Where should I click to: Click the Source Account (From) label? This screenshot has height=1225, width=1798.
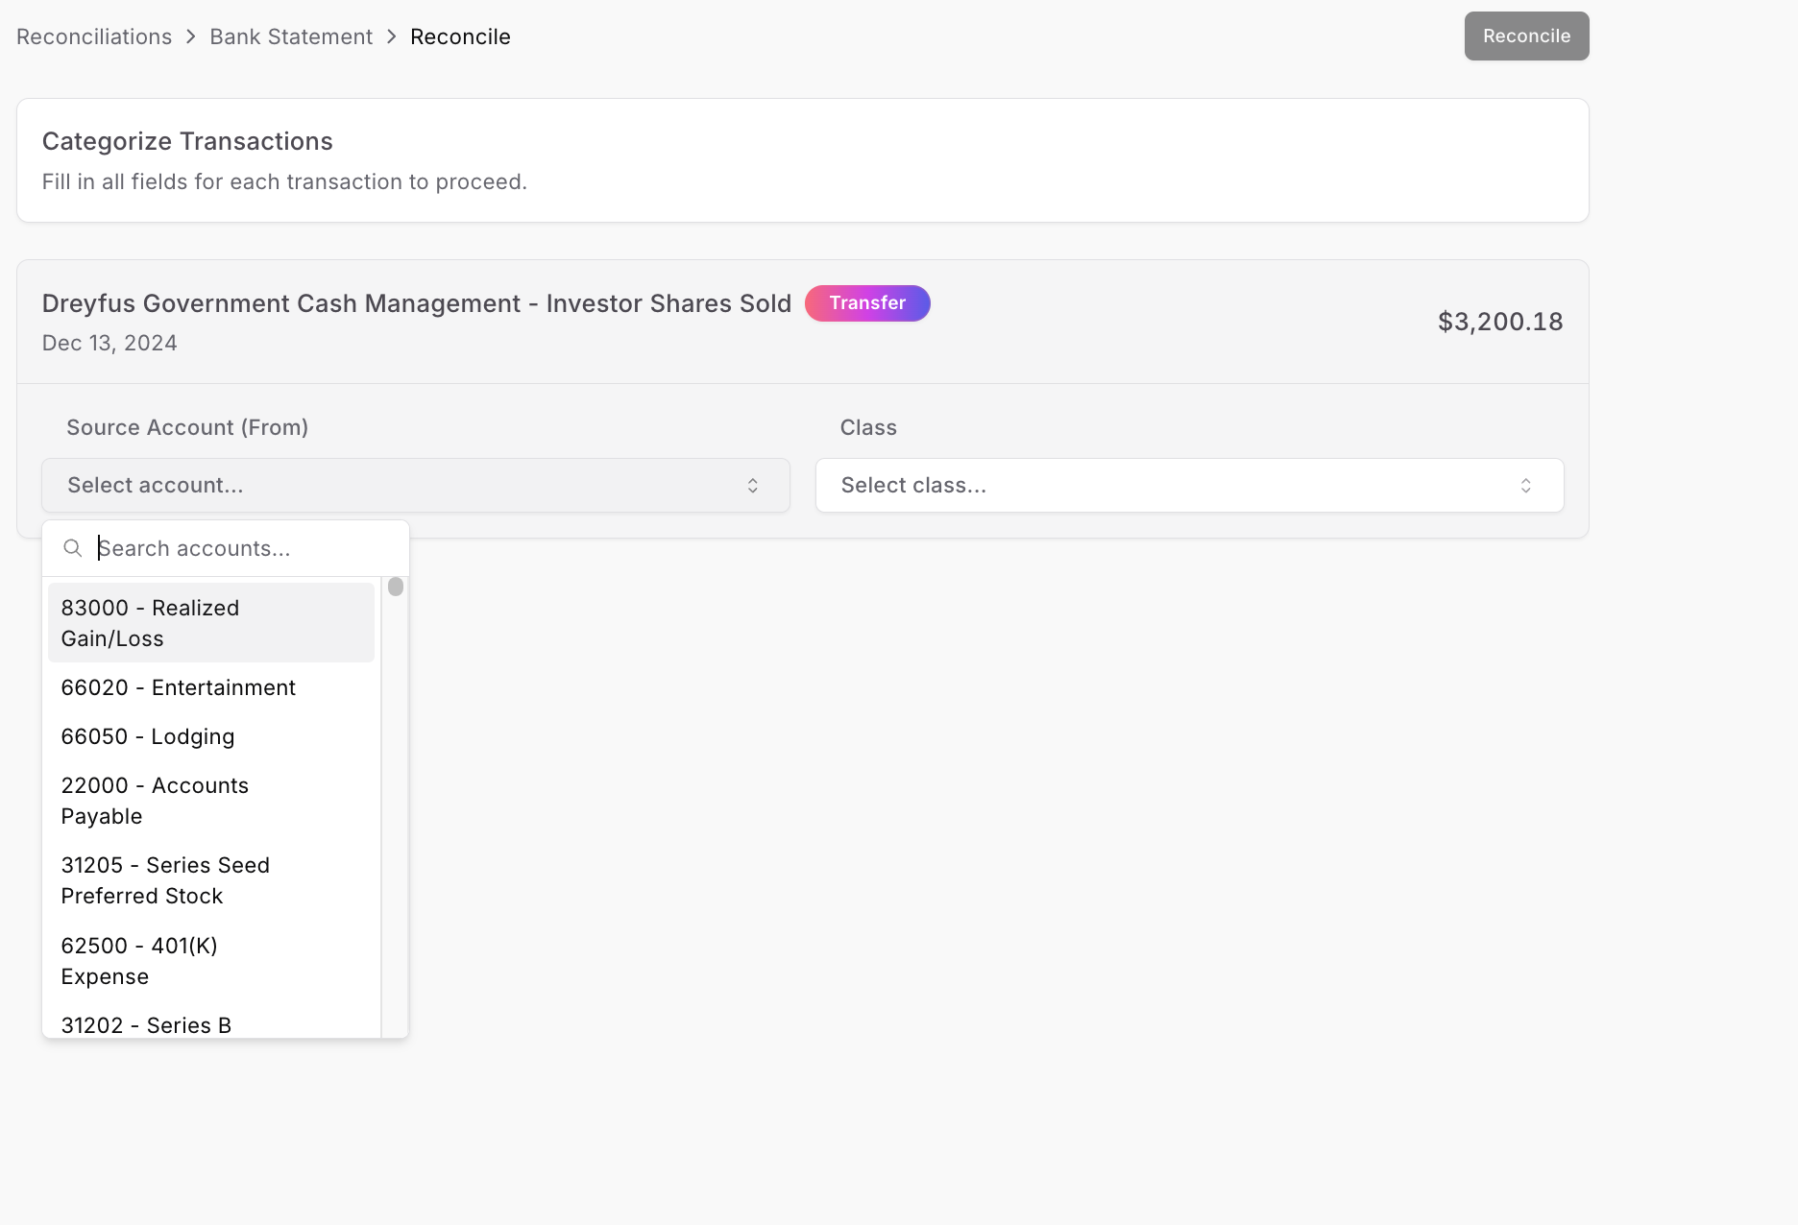point(187,427)
